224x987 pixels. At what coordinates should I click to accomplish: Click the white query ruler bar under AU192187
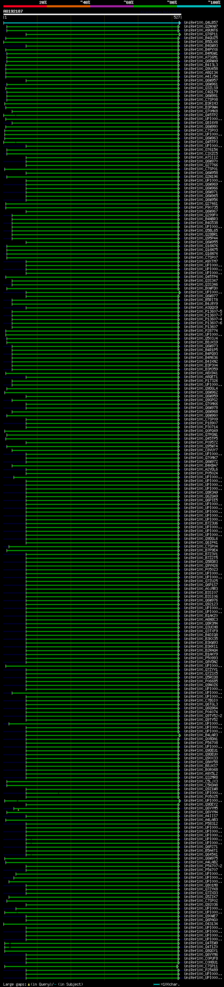(92, 14)
